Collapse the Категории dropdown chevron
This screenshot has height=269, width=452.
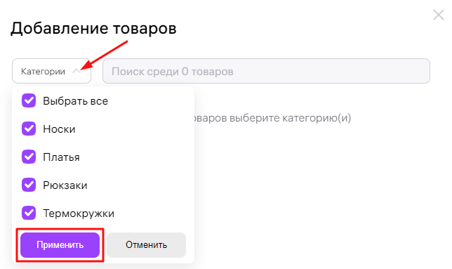pos(77,71)
